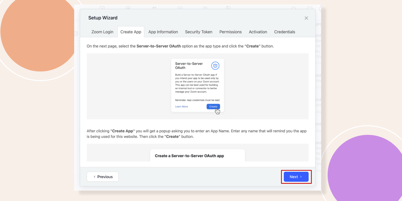Go back with the Previous button
This screenshot has height=201, width=402.
click(x=103, y=177)
